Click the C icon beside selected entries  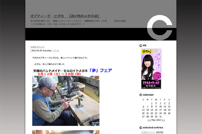click(141, 128)
